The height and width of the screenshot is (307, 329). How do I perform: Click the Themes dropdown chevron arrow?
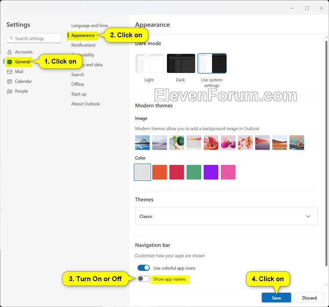click(x=308, y=216)
